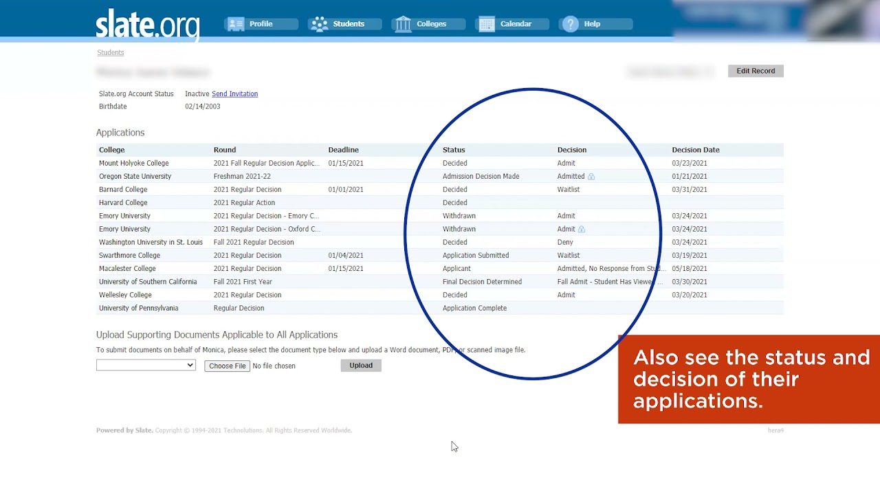
Task: Click the Application Submitted status
Action: 476,255
